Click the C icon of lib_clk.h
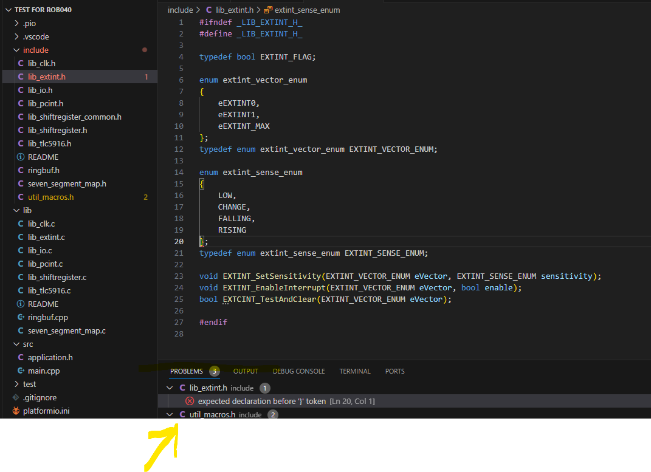 tap(21, 63)
